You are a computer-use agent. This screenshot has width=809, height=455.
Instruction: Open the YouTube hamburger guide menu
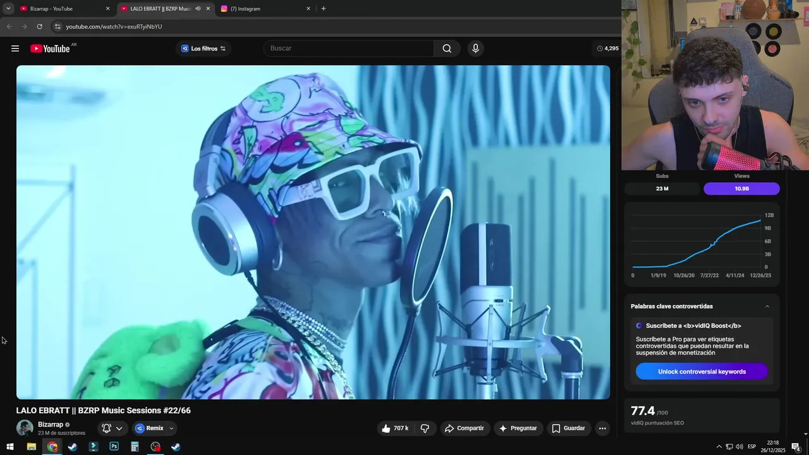(15, 49)
